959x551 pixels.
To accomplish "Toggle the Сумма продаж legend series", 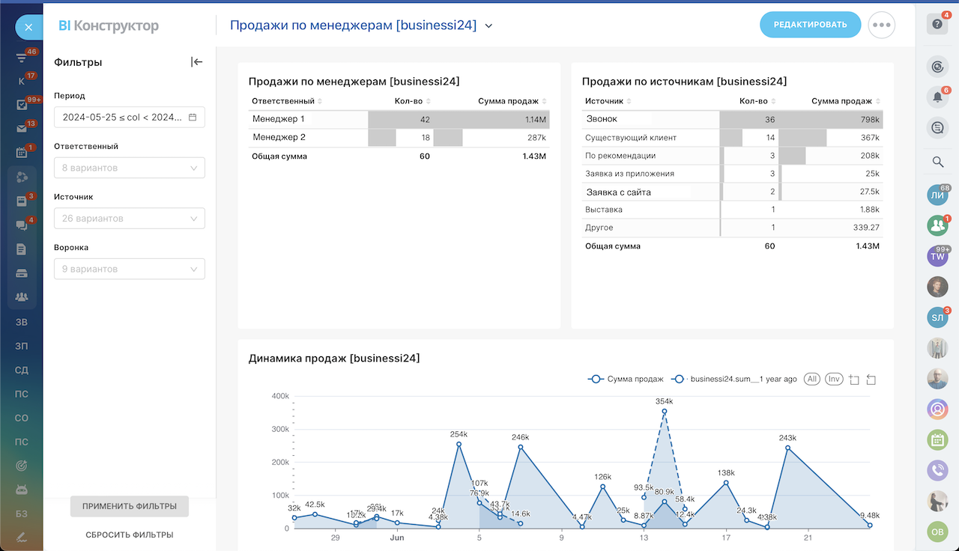I will [616, 380].
